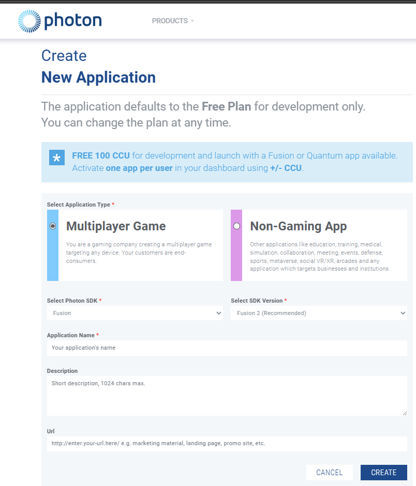Click the 'Url' field label
The height and width of the screenshot is (486, 416).
(x=51, y=431)
